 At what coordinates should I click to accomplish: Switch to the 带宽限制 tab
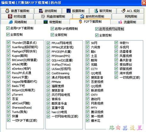[x=53, y=22]
